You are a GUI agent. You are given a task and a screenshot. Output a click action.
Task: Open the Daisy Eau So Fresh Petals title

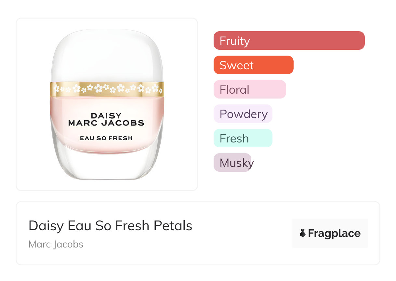click(x=110, y=226)
